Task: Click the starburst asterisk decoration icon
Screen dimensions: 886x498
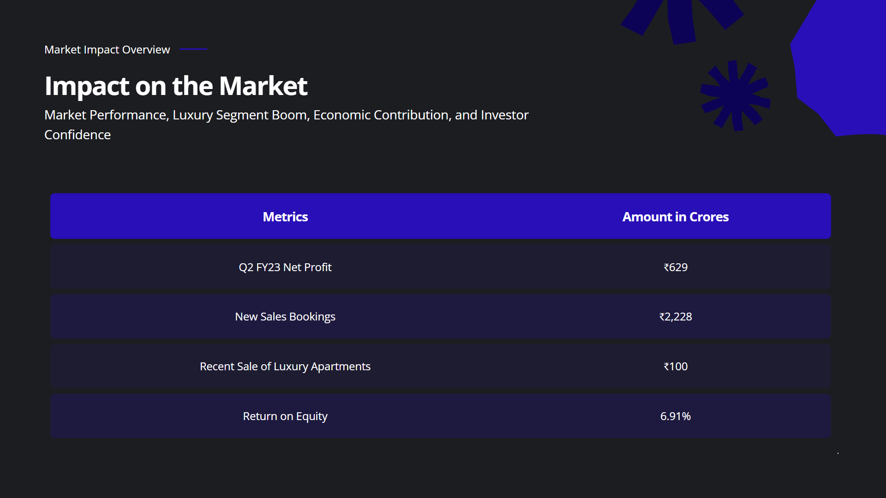Action: click(x=735, y=95)
